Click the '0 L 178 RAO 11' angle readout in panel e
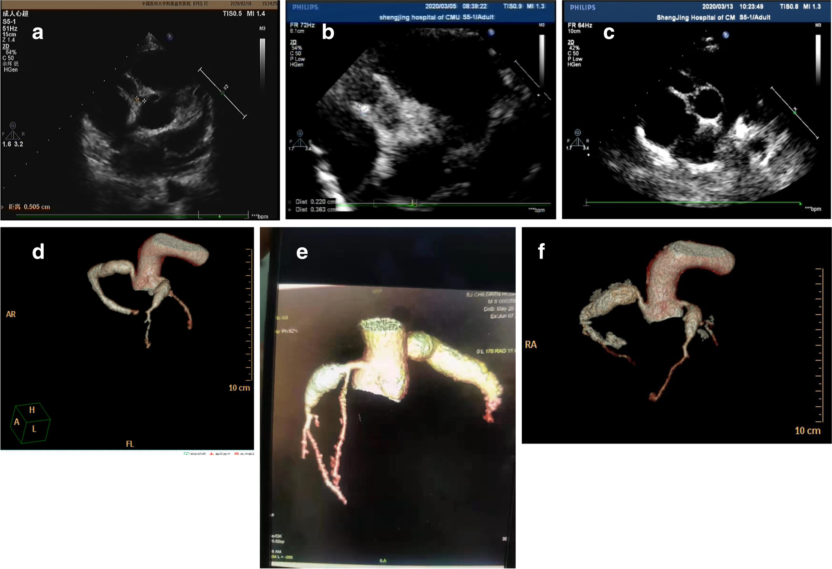832x569 pixels. click(496, 351)
